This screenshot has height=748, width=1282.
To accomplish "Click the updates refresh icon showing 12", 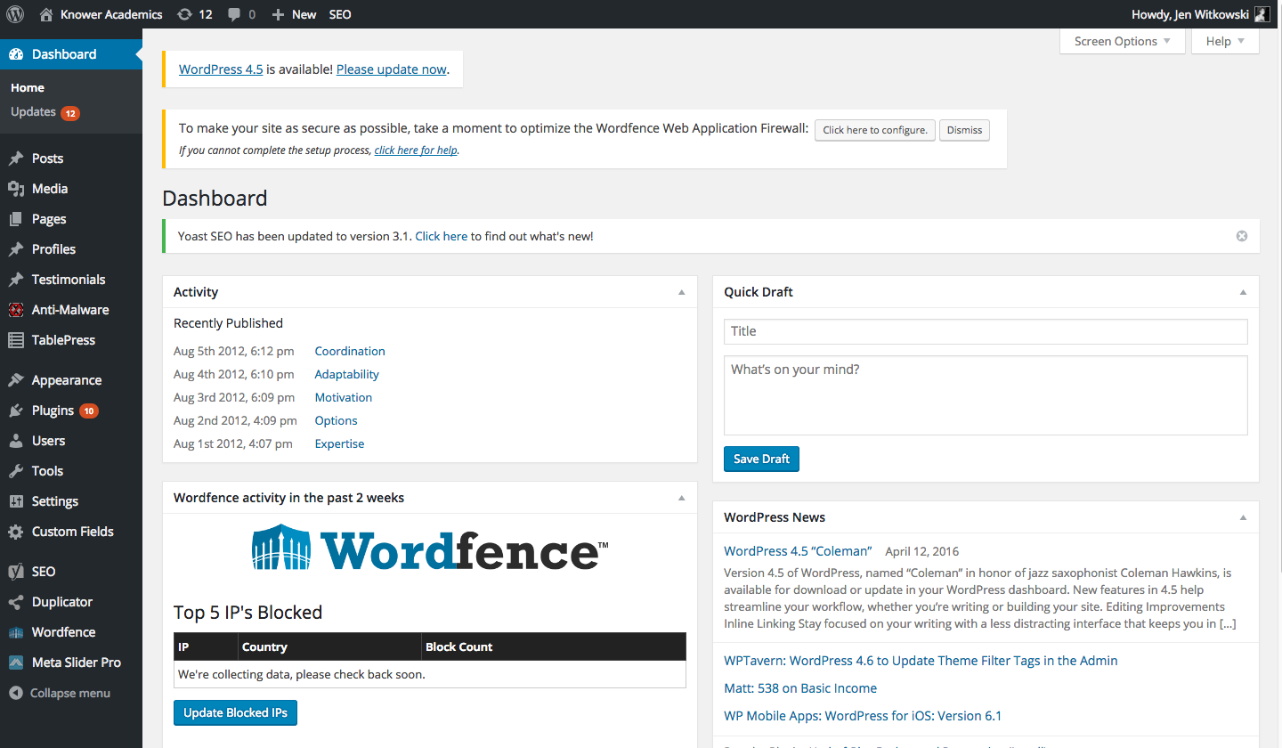I will click(184, 14).
